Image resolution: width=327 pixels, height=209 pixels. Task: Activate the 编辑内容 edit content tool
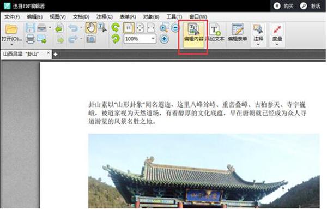193,34
